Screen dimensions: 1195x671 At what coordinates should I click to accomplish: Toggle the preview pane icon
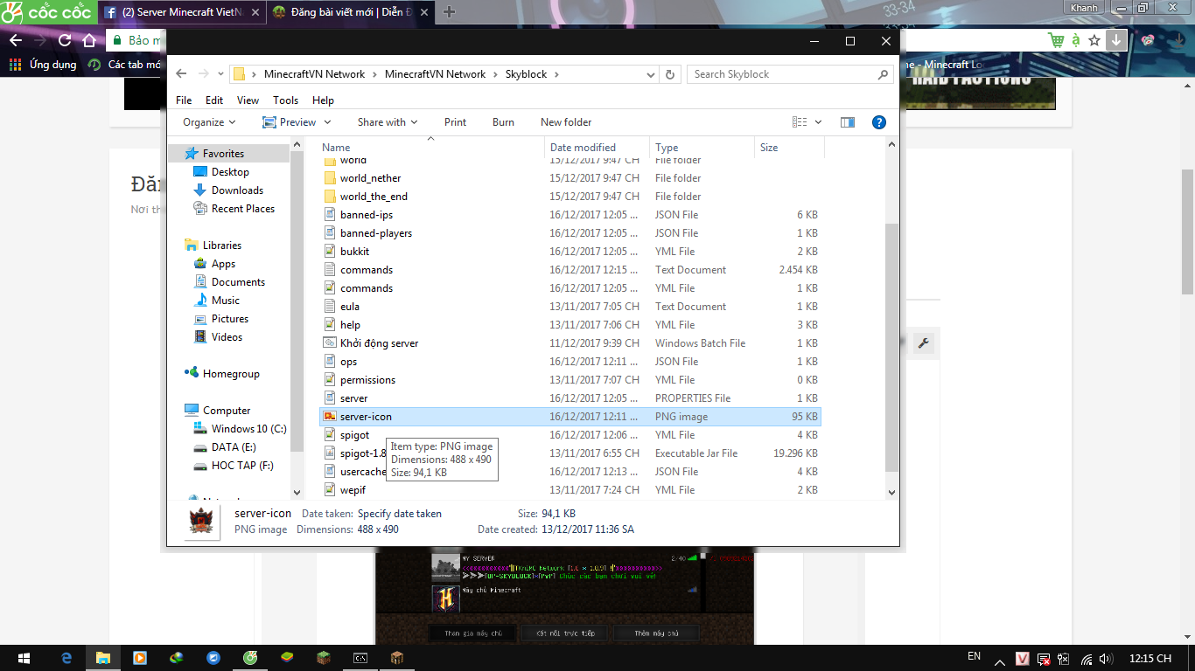[847, 122]
